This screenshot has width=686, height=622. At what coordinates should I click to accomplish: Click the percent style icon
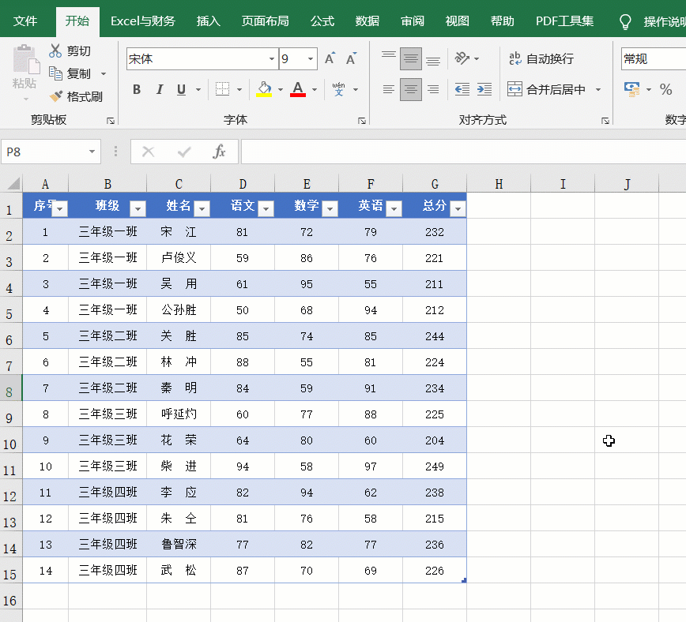pos(665,90)
